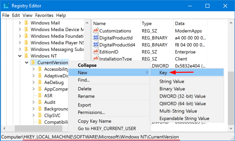Click tree pane horizontal scroll left arrow

click(5, 129)
